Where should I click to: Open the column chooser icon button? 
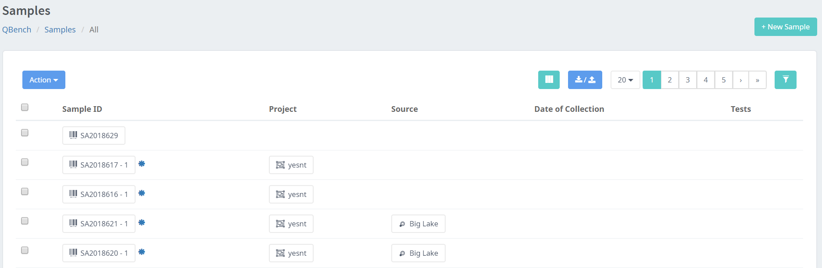coord(548,80)
